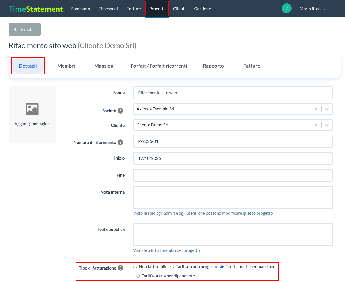Click the help icon next to Tipo di fatturazione
This screenshot has height=282, width=345.
pyautogui.click(x=120, y=268)
